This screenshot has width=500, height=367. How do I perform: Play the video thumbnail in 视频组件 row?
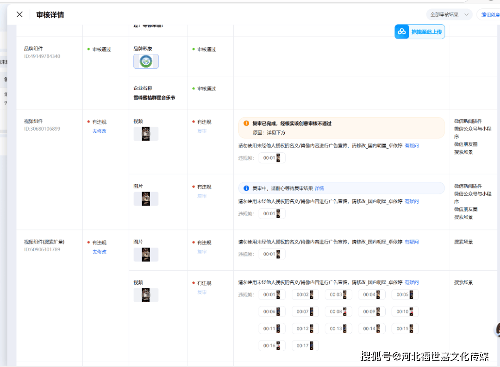point(146,134)
